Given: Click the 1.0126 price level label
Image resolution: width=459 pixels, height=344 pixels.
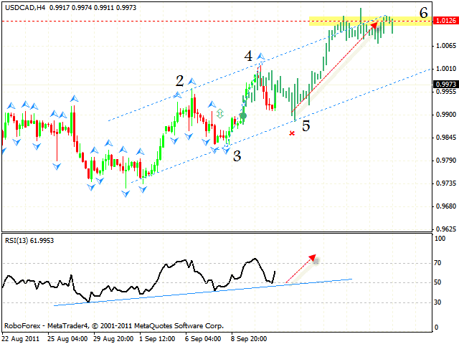Looking at the screenshot, I should (x=445, y=21).
